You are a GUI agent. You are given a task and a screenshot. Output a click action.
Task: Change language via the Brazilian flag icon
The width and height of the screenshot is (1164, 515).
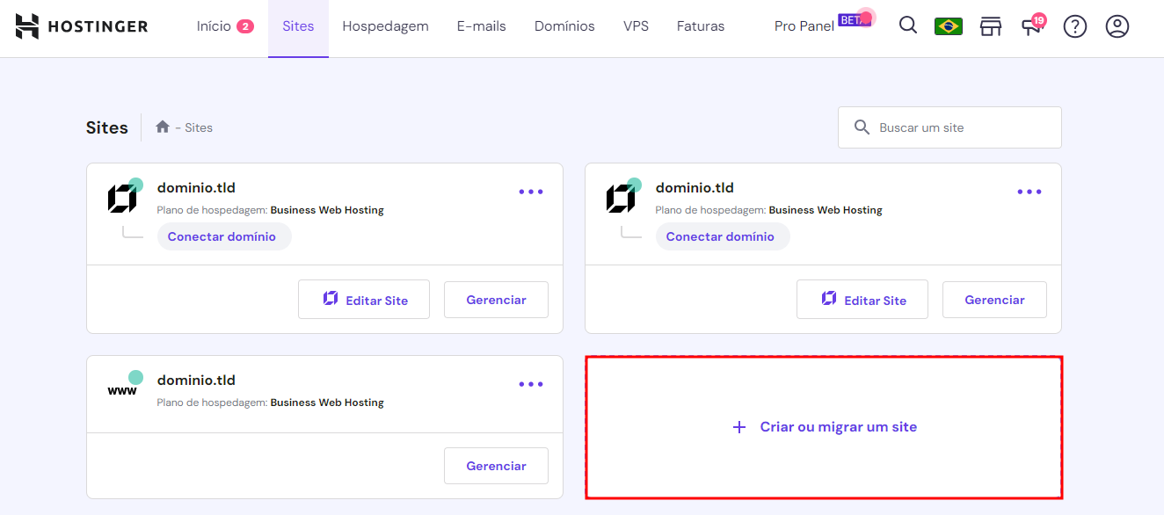948,26
